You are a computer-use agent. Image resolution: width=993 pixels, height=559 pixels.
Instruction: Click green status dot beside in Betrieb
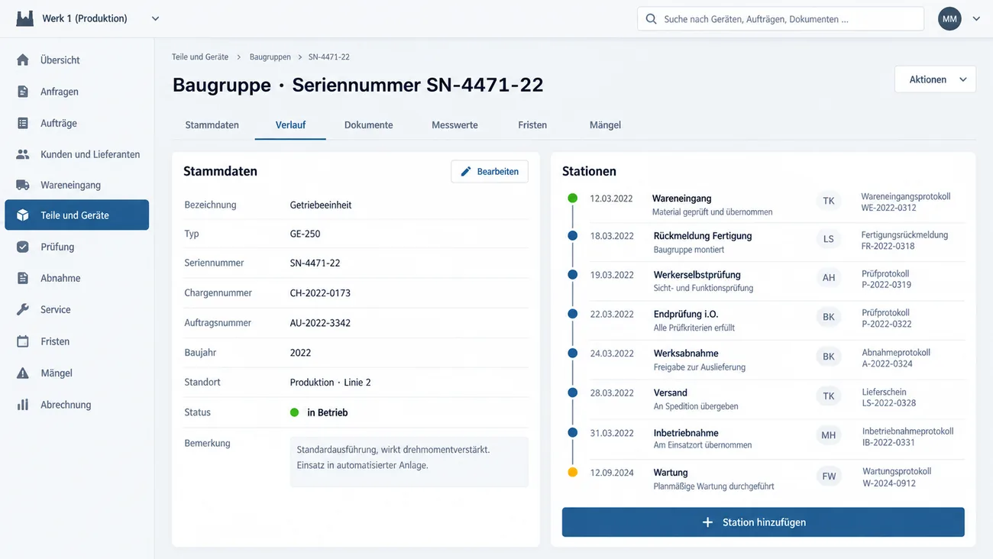click(295, 412)
